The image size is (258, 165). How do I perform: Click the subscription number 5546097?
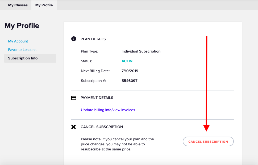click(130, 81)
